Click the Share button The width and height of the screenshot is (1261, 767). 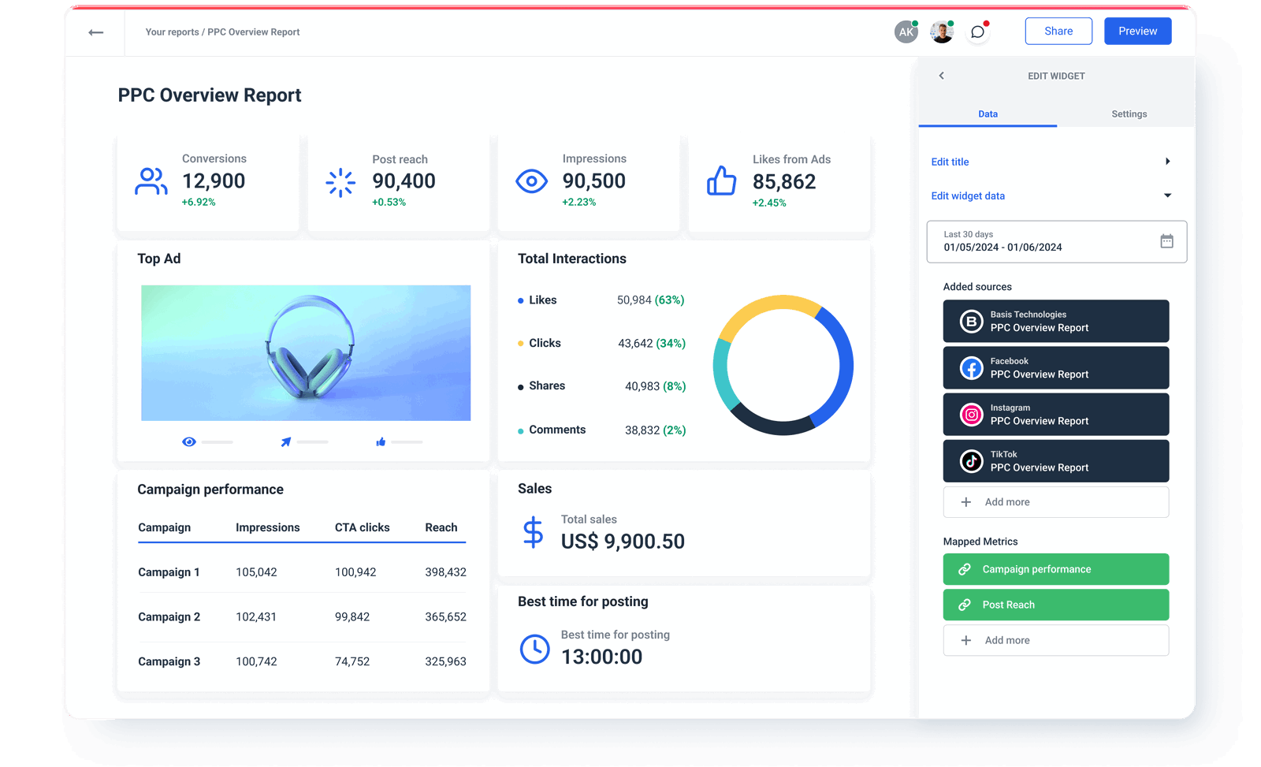click(1058, 31)
